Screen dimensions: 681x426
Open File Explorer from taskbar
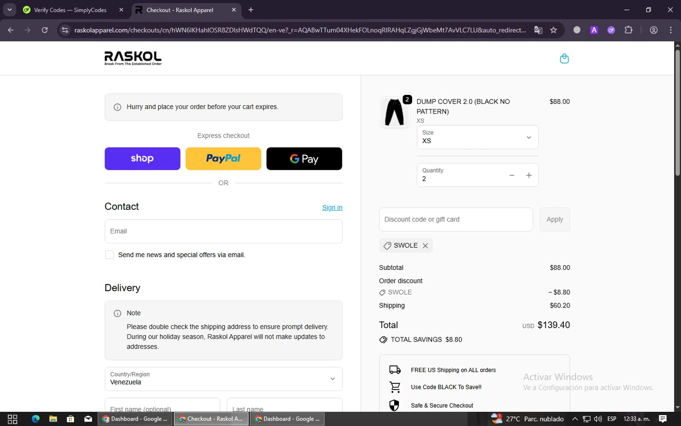[53, 419]
